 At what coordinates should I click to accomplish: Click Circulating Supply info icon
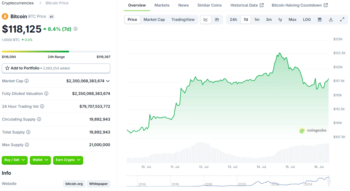pyautogui.click(x=39, y=119)
